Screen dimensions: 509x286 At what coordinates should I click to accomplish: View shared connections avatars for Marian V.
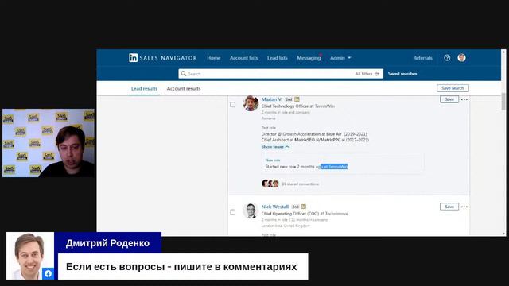point(270,184)
